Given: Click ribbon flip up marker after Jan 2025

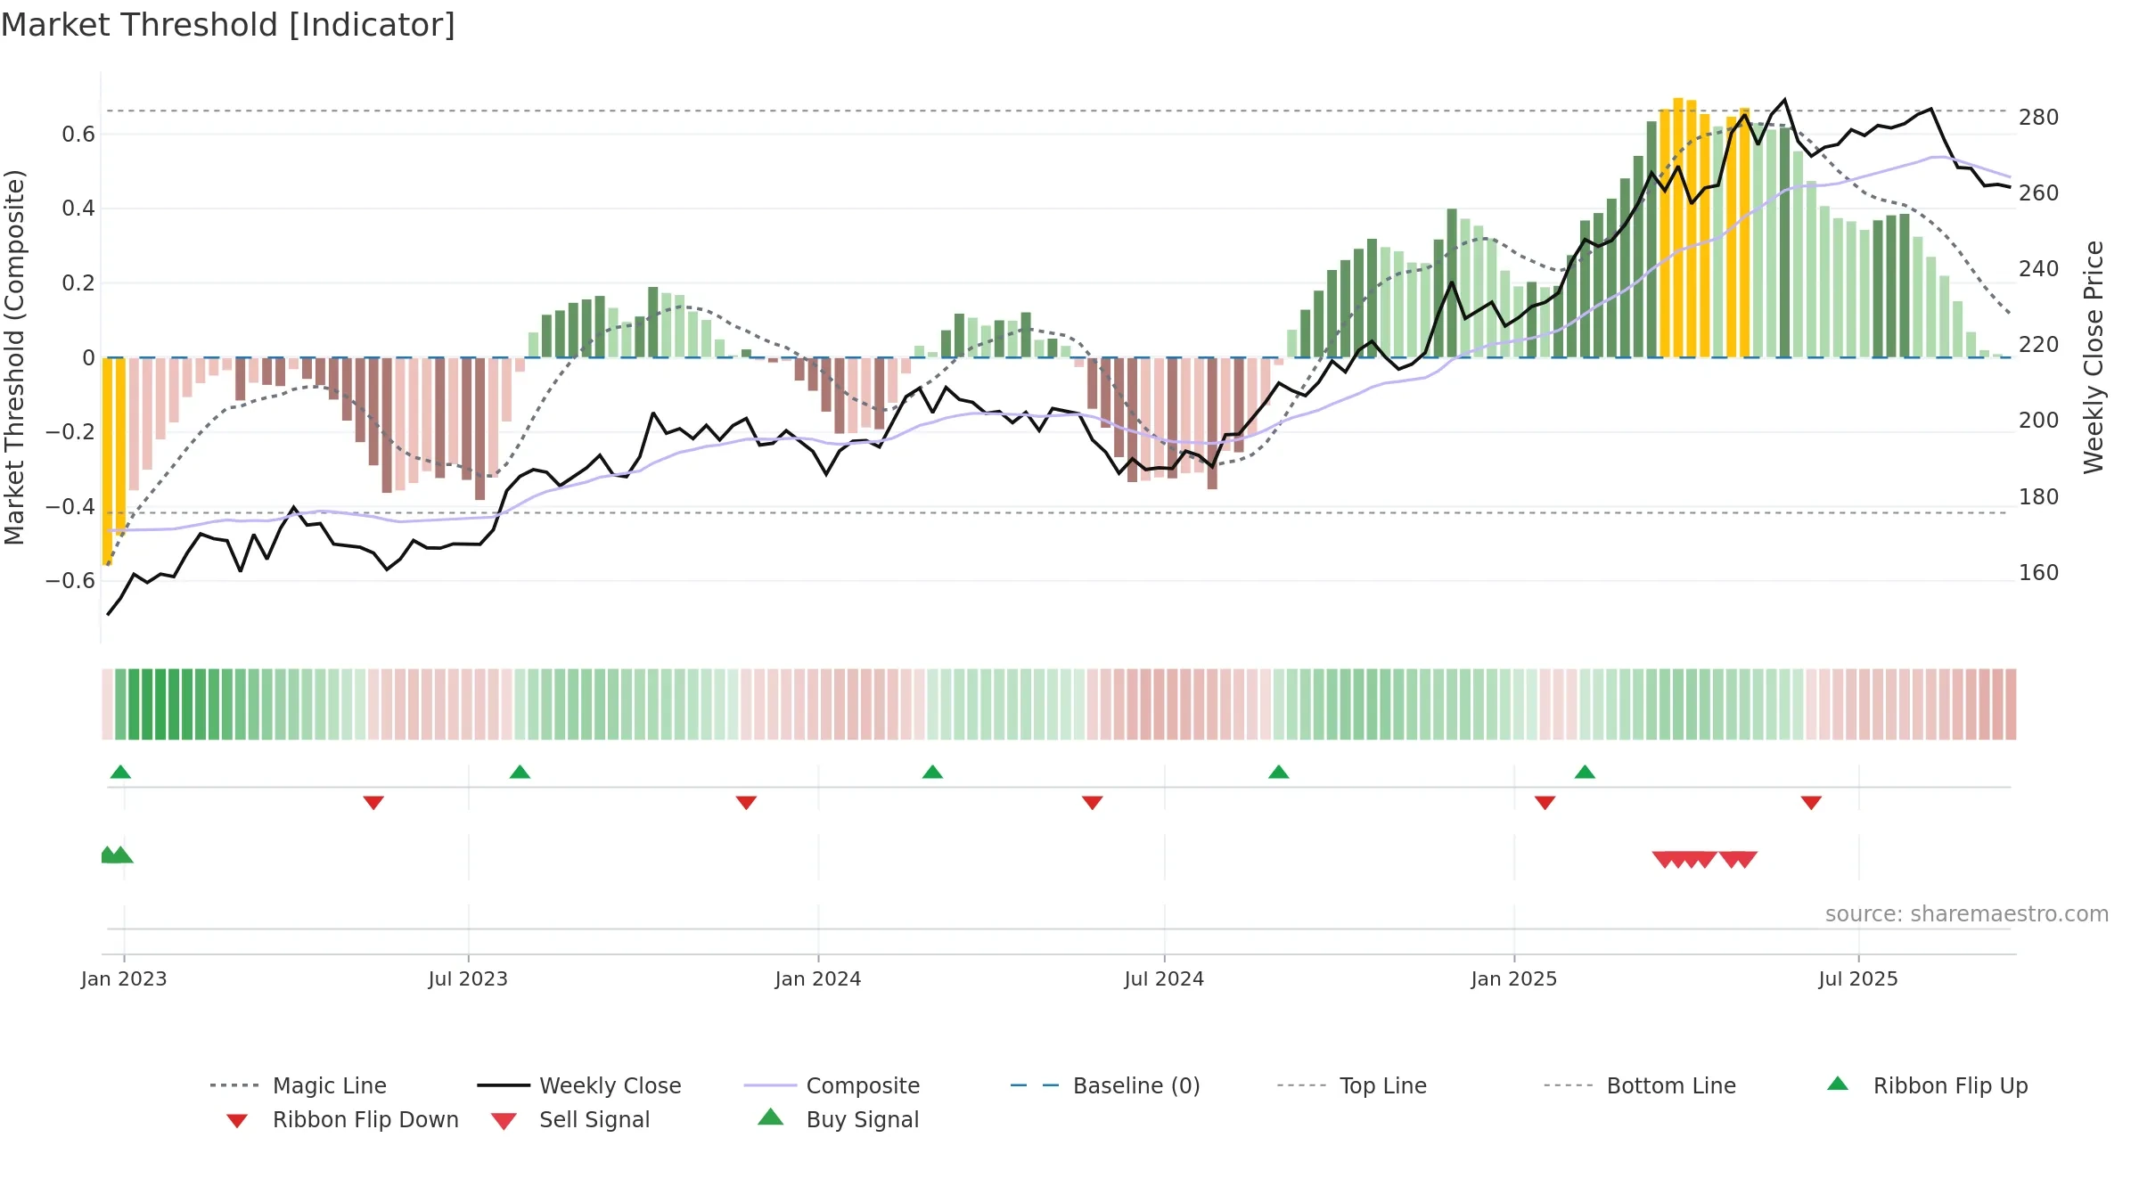Looking at the screenshot, I should pos(1585,772).
